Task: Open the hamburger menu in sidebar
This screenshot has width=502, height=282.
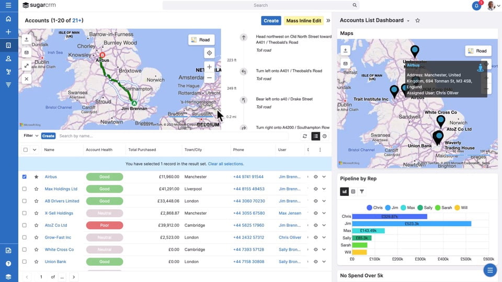Action: coord(8,5)
